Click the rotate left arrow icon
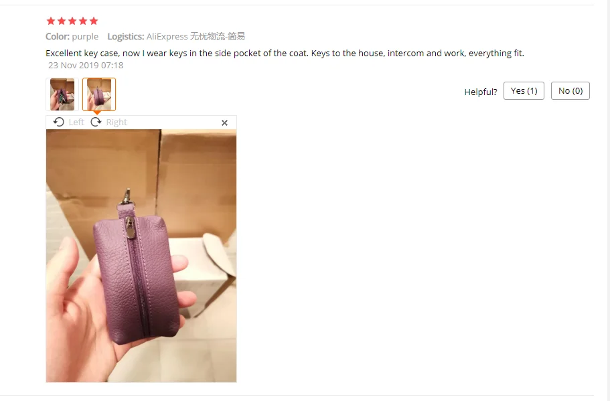The width and height of the screenshot is (610, 401). (59, 122)
